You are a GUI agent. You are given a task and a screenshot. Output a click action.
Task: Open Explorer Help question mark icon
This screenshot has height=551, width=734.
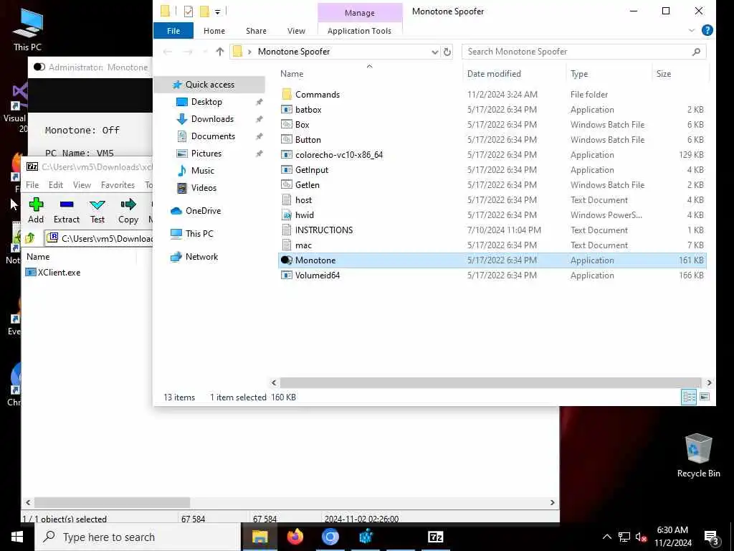[x=707, y=30]
